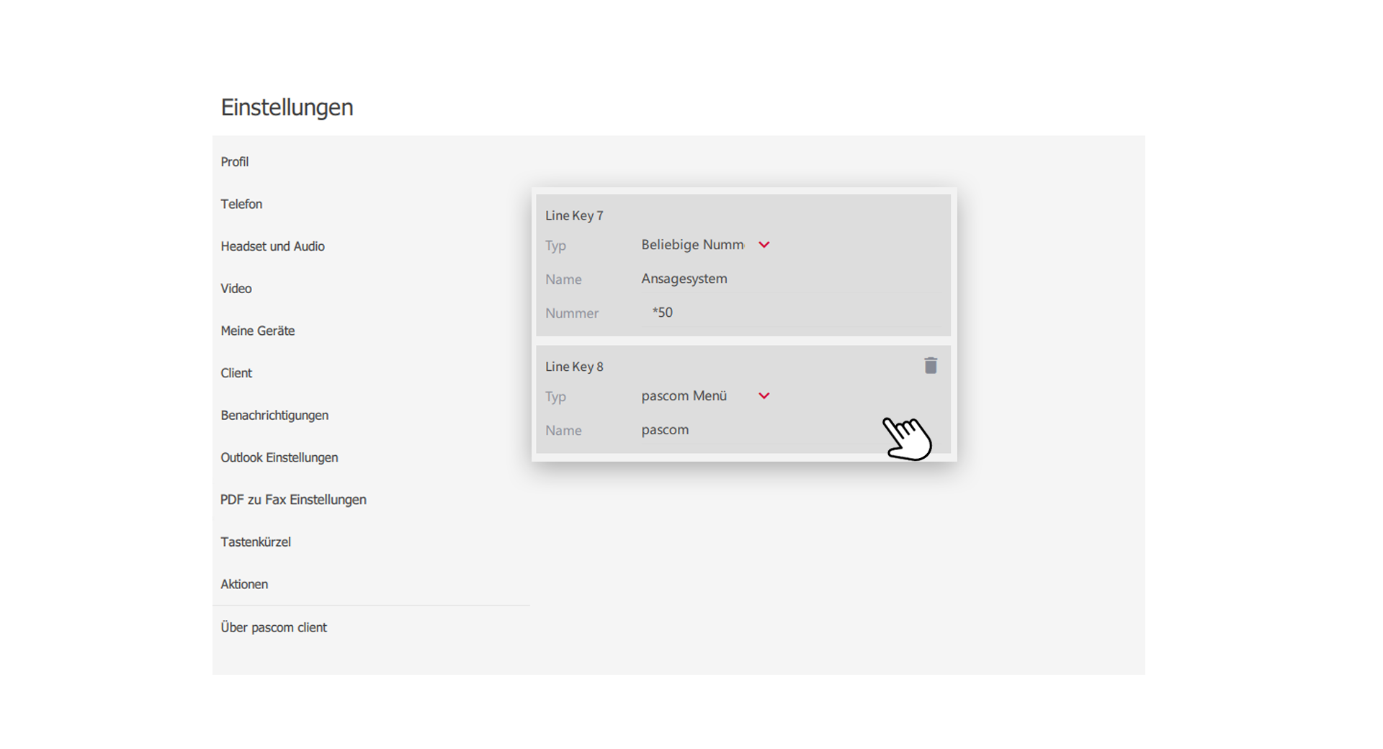1383x749 pixels.
Task: Expand the Line Key 7 Typ dropdown arrow
Action: tap(764, 245)
